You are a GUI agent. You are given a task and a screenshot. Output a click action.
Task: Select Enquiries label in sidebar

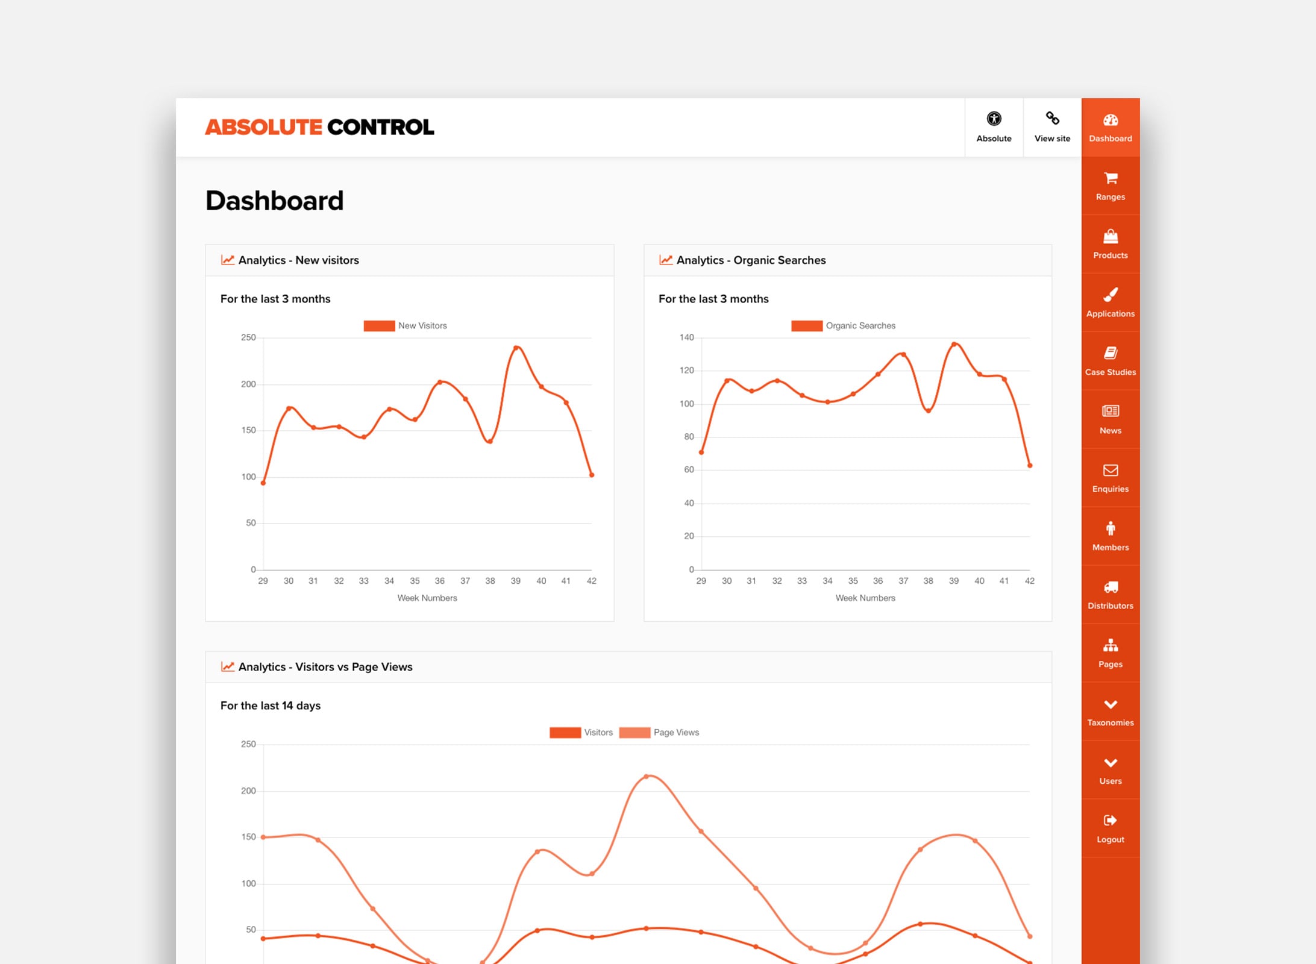[1110, 489]
